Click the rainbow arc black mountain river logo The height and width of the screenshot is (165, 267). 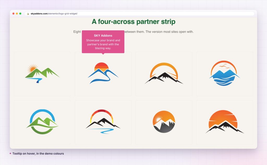pyautogui.click(x=103, y=122)
